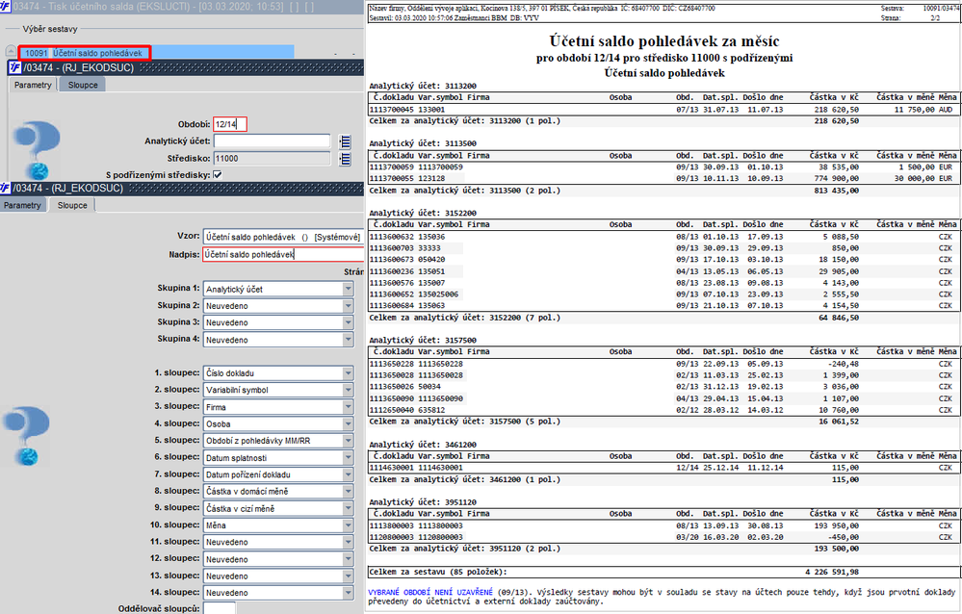This screenshot has width=962, height=614.
Task: Click the Nadpis text field
Action: 283,255
